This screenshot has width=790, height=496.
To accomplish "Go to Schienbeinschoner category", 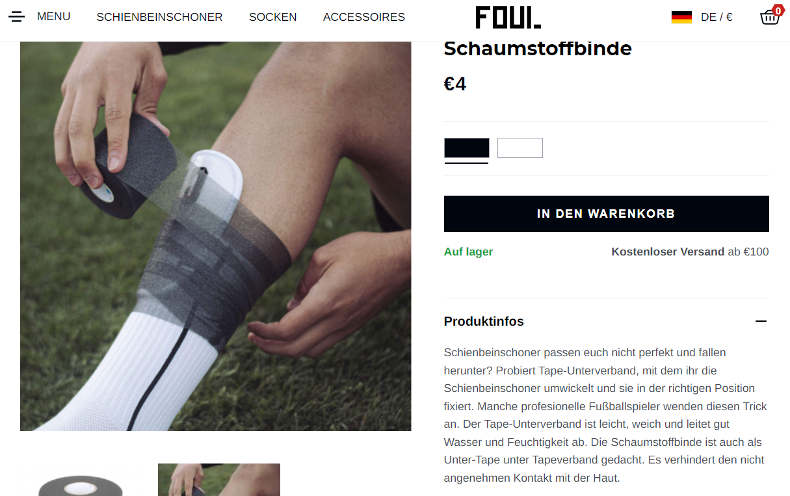I will pos(159,17).
